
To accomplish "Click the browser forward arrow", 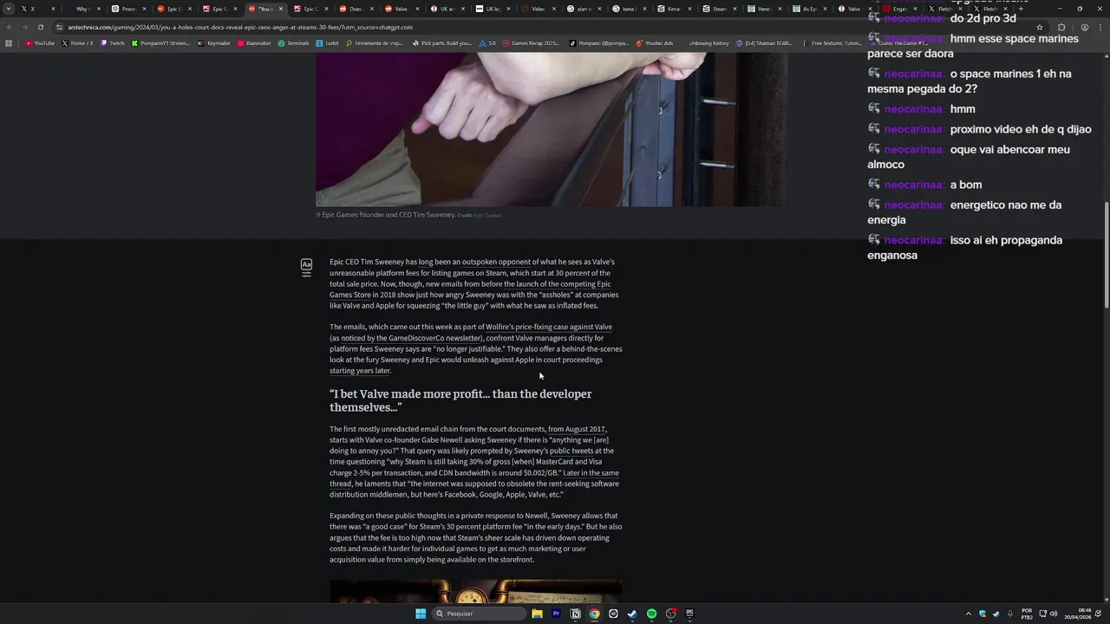I will (24, 27).
